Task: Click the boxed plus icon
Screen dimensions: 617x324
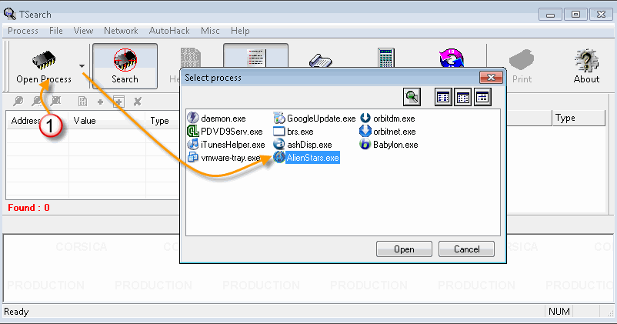Action: click(118, 102)
